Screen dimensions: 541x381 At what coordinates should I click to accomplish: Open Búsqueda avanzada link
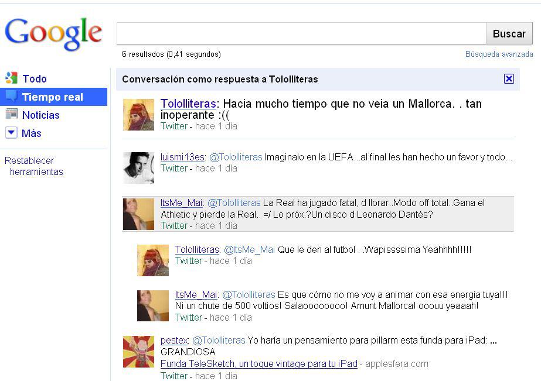tap(499, 54)
